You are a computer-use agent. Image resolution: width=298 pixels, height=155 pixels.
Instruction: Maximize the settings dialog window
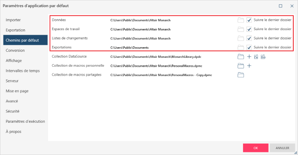pyautogui.click(x=280, y=6)
